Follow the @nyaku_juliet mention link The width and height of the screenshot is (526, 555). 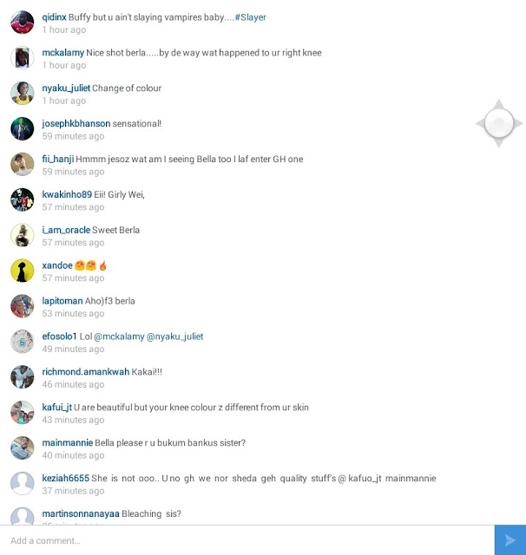tap(175, 336)
